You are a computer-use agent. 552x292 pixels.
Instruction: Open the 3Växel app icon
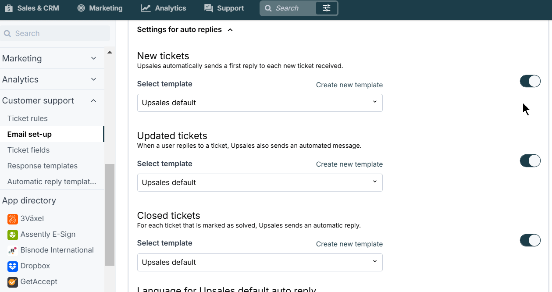(x=13, y=219)
